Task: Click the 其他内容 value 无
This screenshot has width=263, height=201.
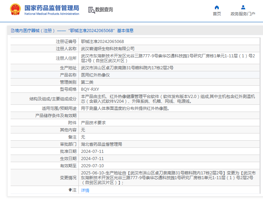Action: pos(83,130)
